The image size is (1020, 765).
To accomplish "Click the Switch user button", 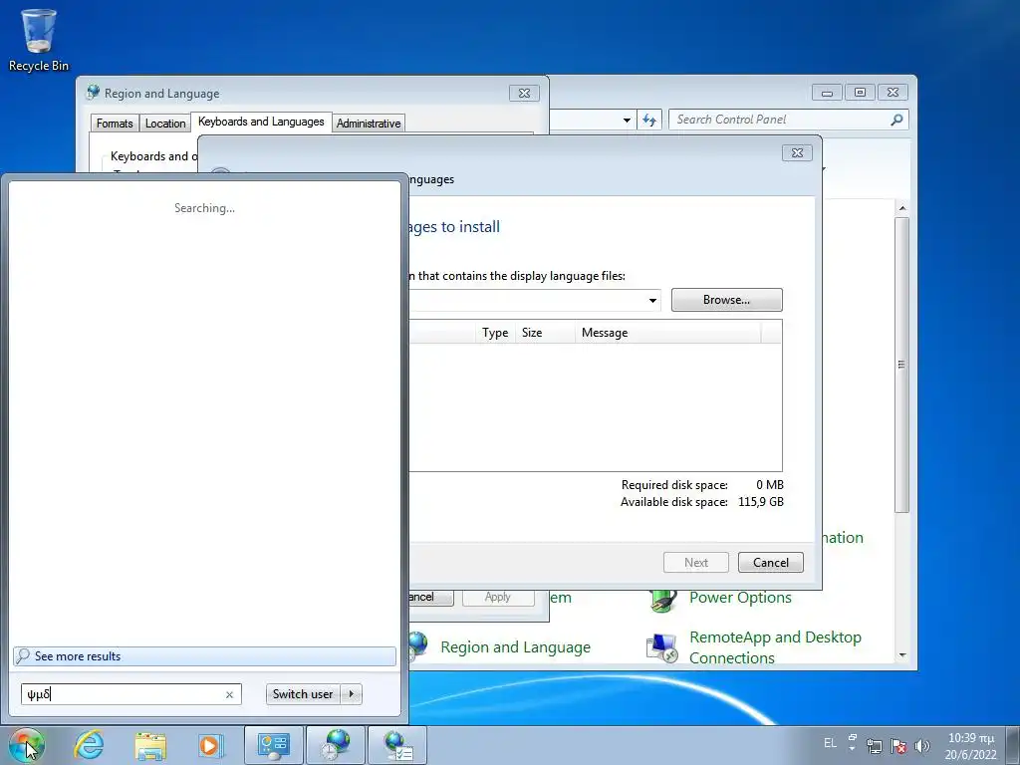I will [x=303, y=694].
